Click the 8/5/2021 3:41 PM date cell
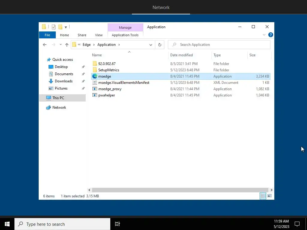 pyautogui.click(x=184, y=63)
